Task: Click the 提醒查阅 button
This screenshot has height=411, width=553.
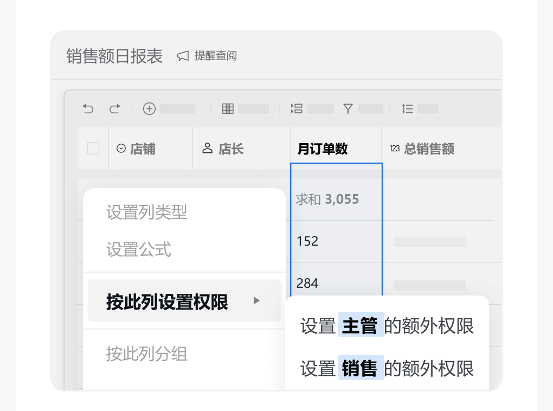Action: [207, 56]
